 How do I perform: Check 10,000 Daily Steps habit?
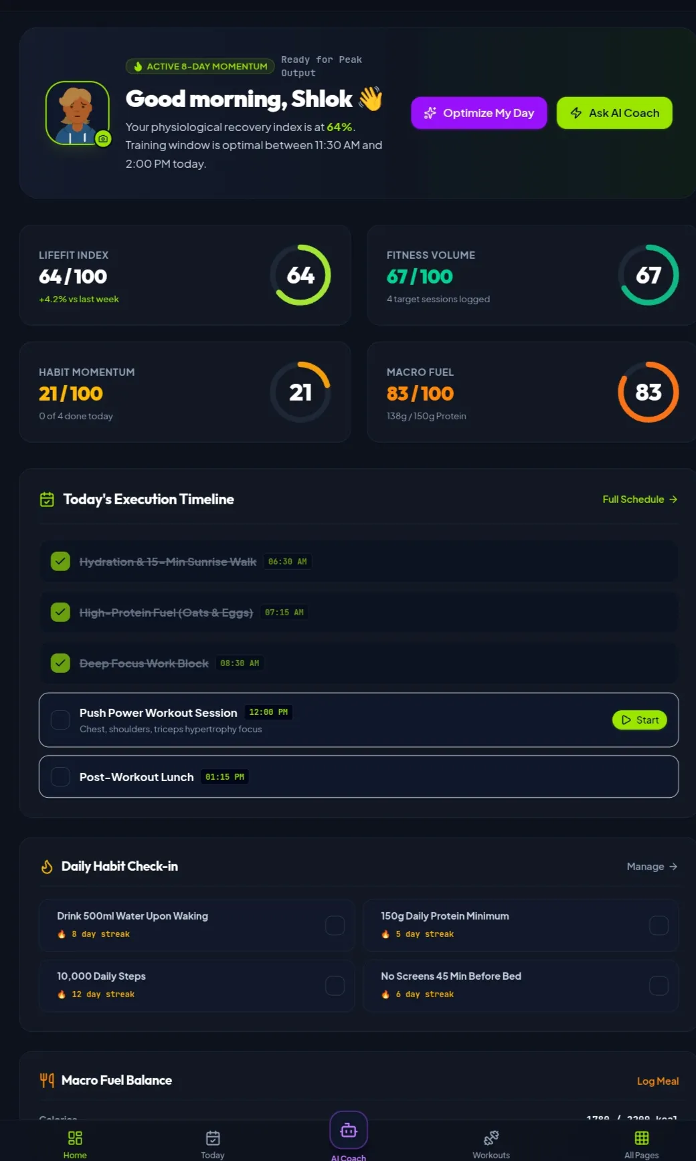pos(335,986)
